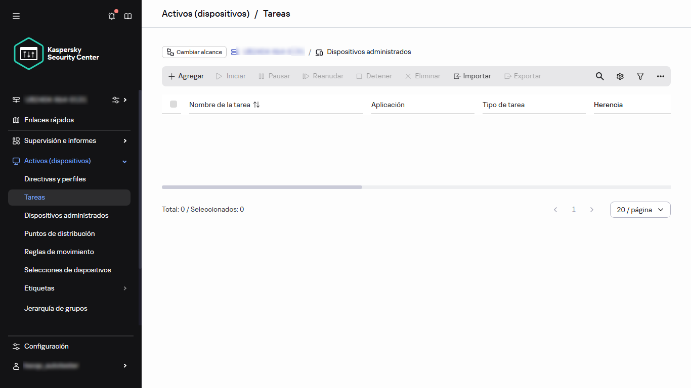Open the 20 / página dropdown
This screenshot has height=388, width=691.
[640, 210]
